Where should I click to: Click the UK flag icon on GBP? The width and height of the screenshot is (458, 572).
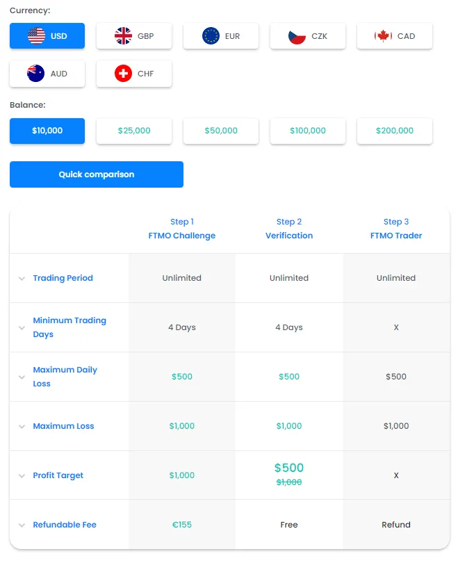click(123, 35)
